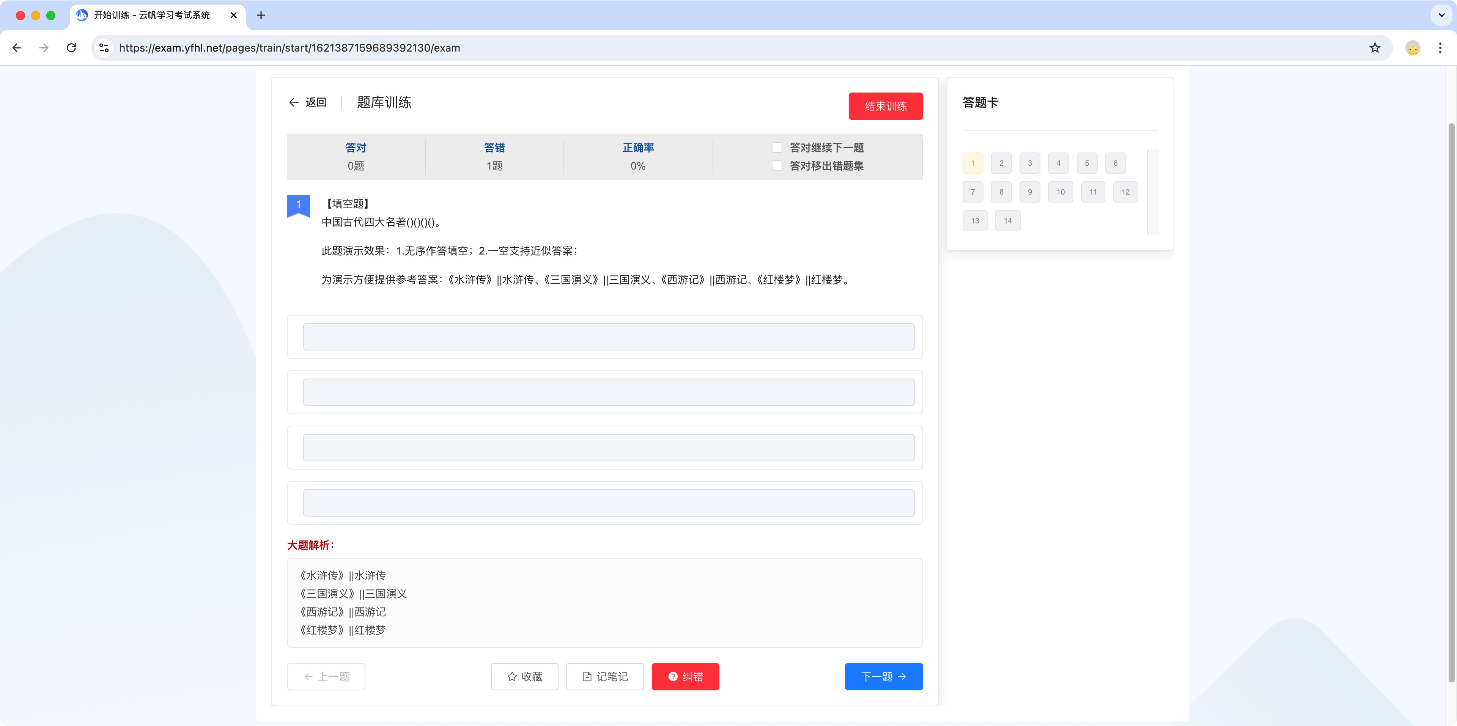
Task: Jump to question 9 in answer card
Action: tap(1030, 192)
